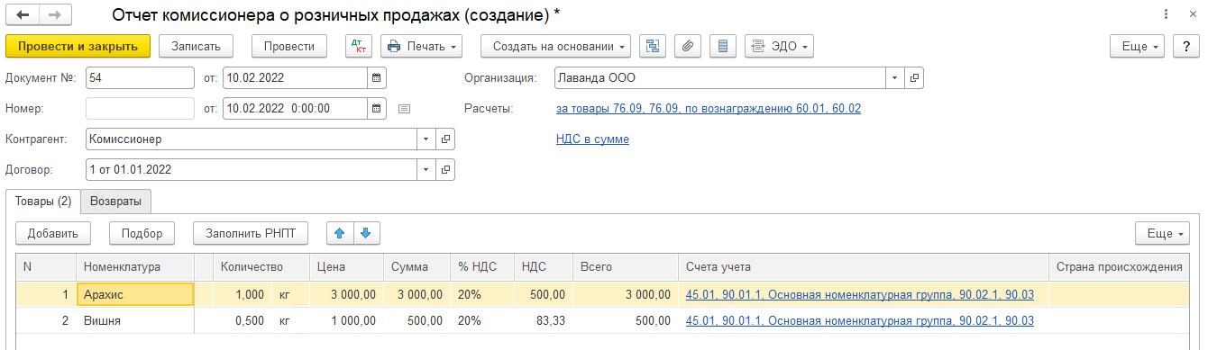Move table row up
Image resolution: width=1208 pixels, height=350 pixels.
click(x=340, y=233)
